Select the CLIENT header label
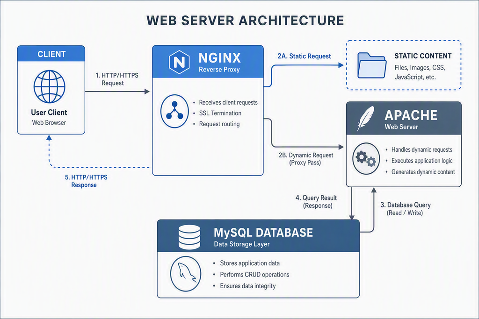This screenshot has width=479, height=319. (51, 54)
